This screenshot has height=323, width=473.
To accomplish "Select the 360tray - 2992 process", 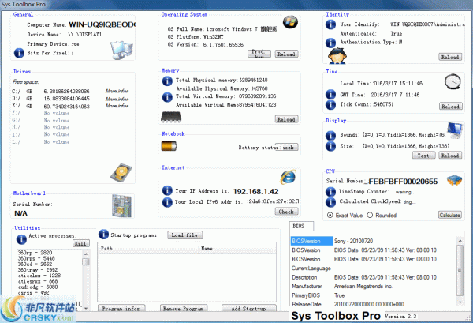I will [x=38, y=269].
